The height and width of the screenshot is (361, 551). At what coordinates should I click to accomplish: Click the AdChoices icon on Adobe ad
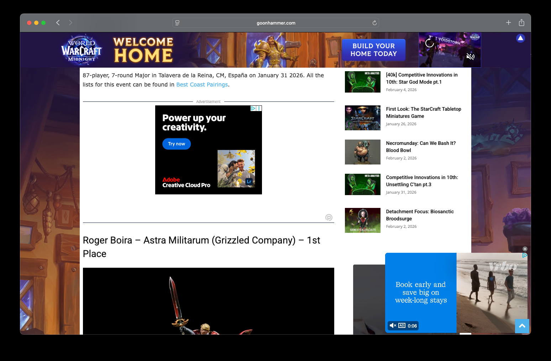[253, 108]
